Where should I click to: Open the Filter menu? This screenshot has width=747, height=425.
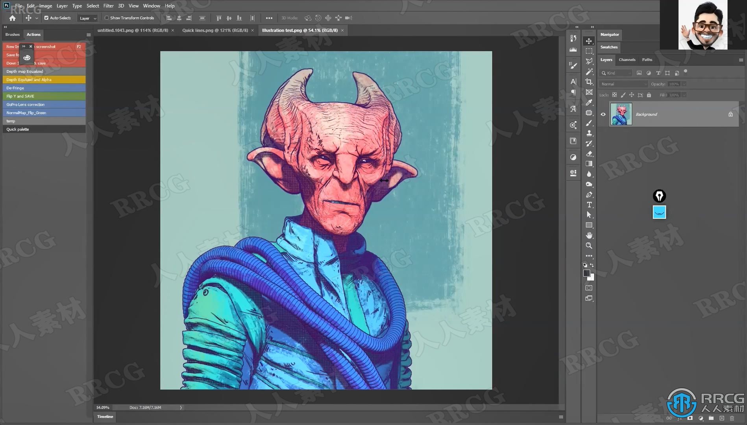click(x=108, y=6)
